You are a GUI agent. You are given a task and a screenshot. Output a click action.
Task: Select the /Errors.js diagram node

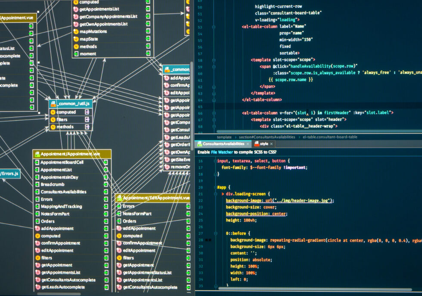pyautogui.click(x=9, y=174)
